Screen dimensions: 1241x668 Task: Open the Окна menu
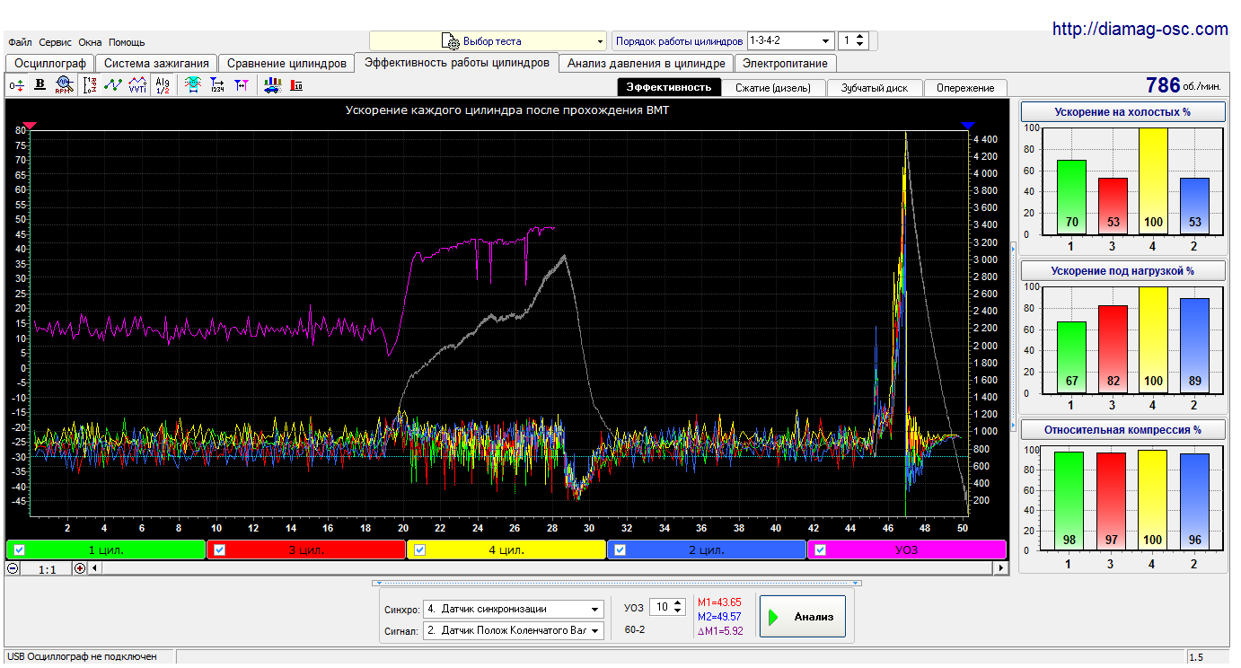click(x=90, y=42)
